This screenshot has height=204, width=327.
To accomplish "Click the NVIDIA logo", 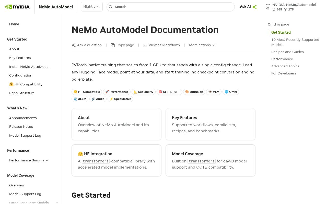I will (18, 7).
